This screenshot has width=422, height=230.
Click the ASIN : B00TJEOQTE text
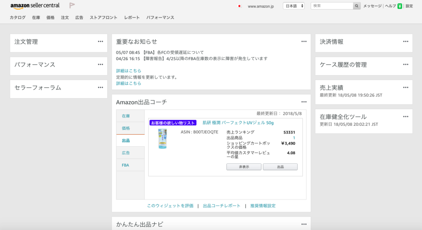tap(199, 132)
